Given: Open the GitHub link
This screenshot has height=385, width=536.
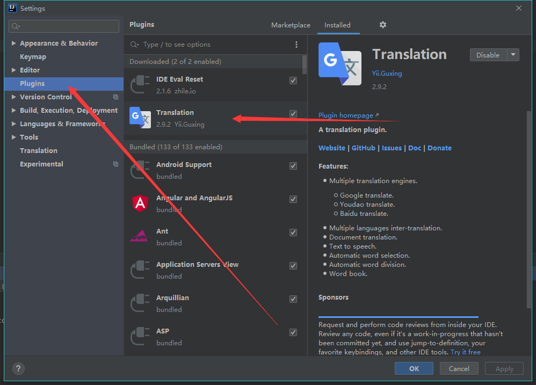Looking at the screenshot, I should [364, 148].
